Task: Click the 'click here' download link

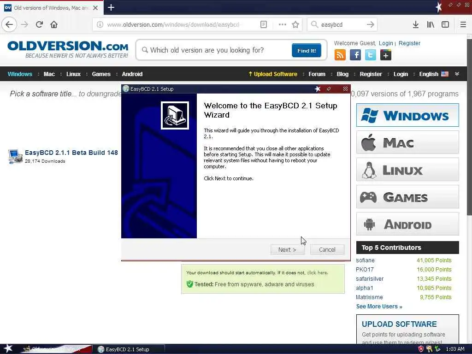Action: coord(317,273)
